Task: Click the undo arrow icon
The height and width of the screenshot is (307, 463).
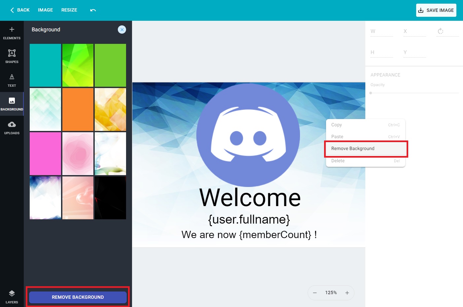Action: point(93,10)
